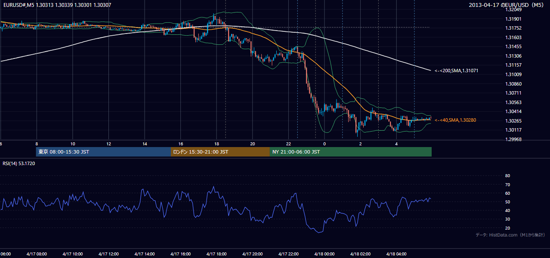This screenshot has width=550, height=258.
Task: Click price axis value 1.30117
Action: tap(513, 130)
